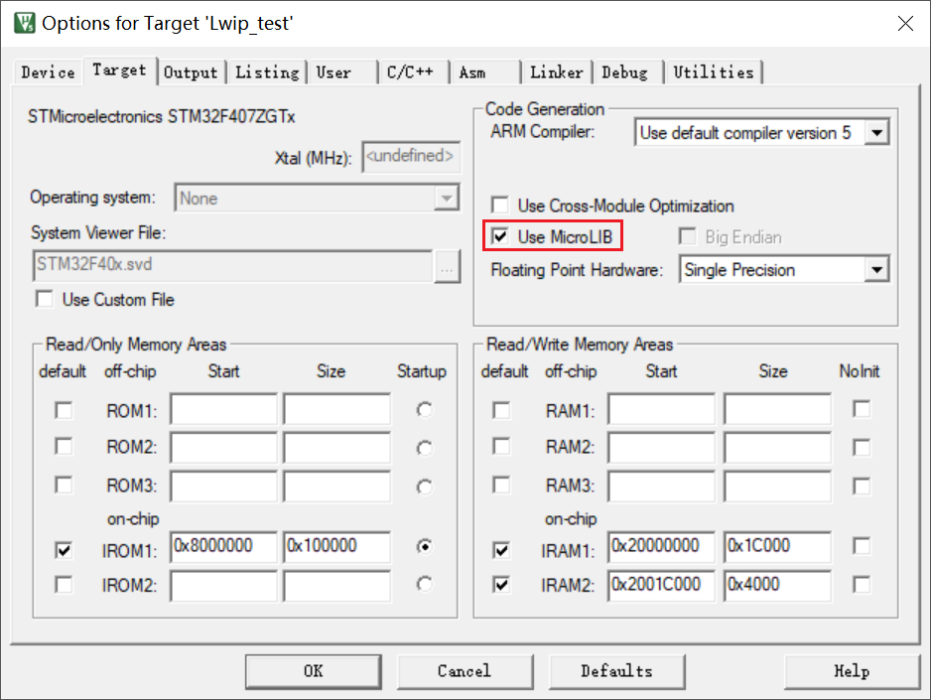Click the ROM1 Size field
The width and height of the screenshot is (931, 700).
click(x=337, y=409)
